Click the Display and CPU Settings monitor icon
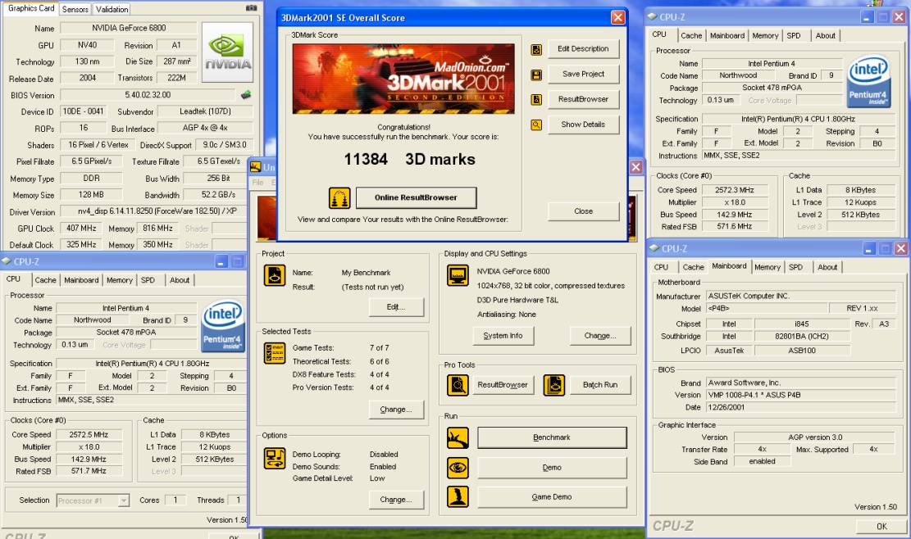This screenshot has width=911, height=539. (458, 275)
